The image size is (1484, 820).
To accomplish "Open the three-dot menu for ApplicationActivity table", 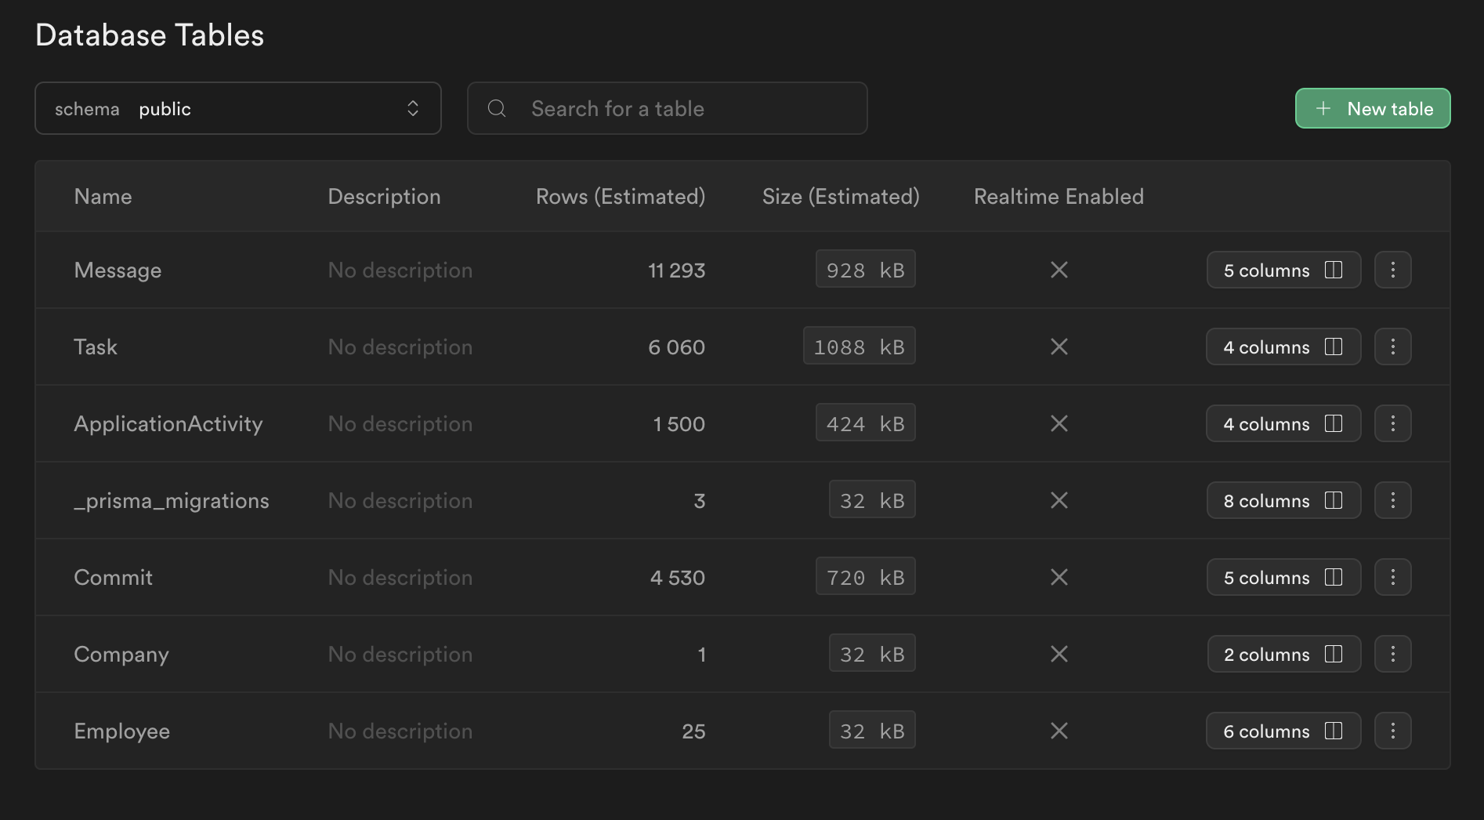I will [1392, 423].
